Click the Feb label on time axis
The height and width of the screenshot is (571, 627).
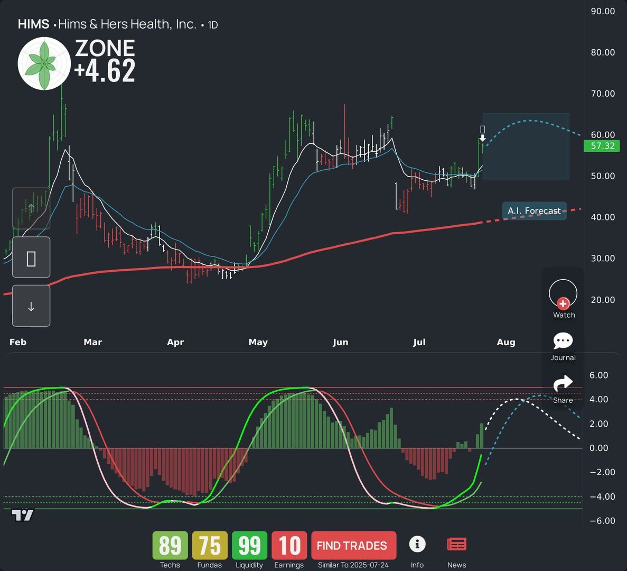(x=18, y=342)
